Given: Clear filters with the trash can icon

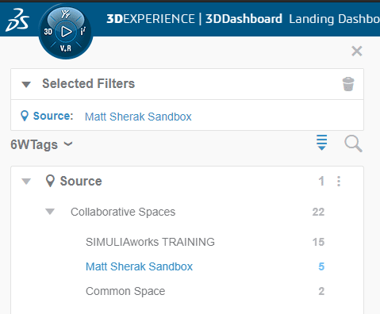Looking at the screenshot, I should 348,84.
